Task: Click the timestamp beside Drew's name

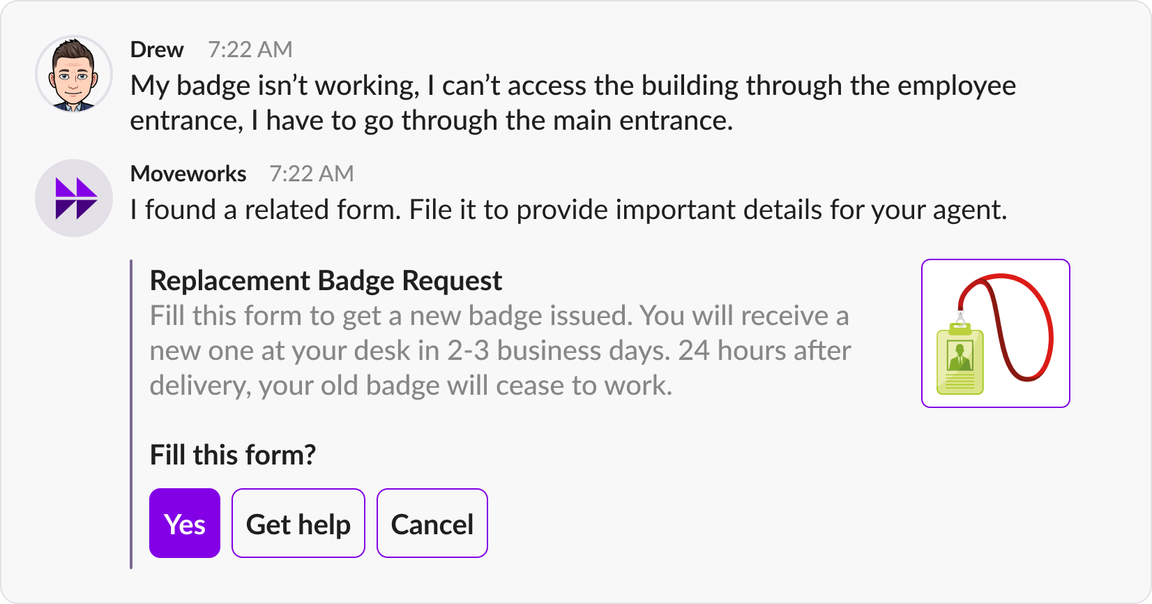Action: (x=250, y=50)
